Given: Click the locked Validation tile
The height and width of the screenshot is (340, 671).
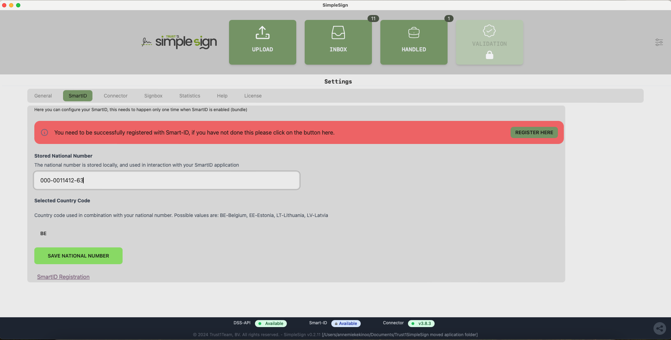Looking at the screenshot, I should [490, 42].
